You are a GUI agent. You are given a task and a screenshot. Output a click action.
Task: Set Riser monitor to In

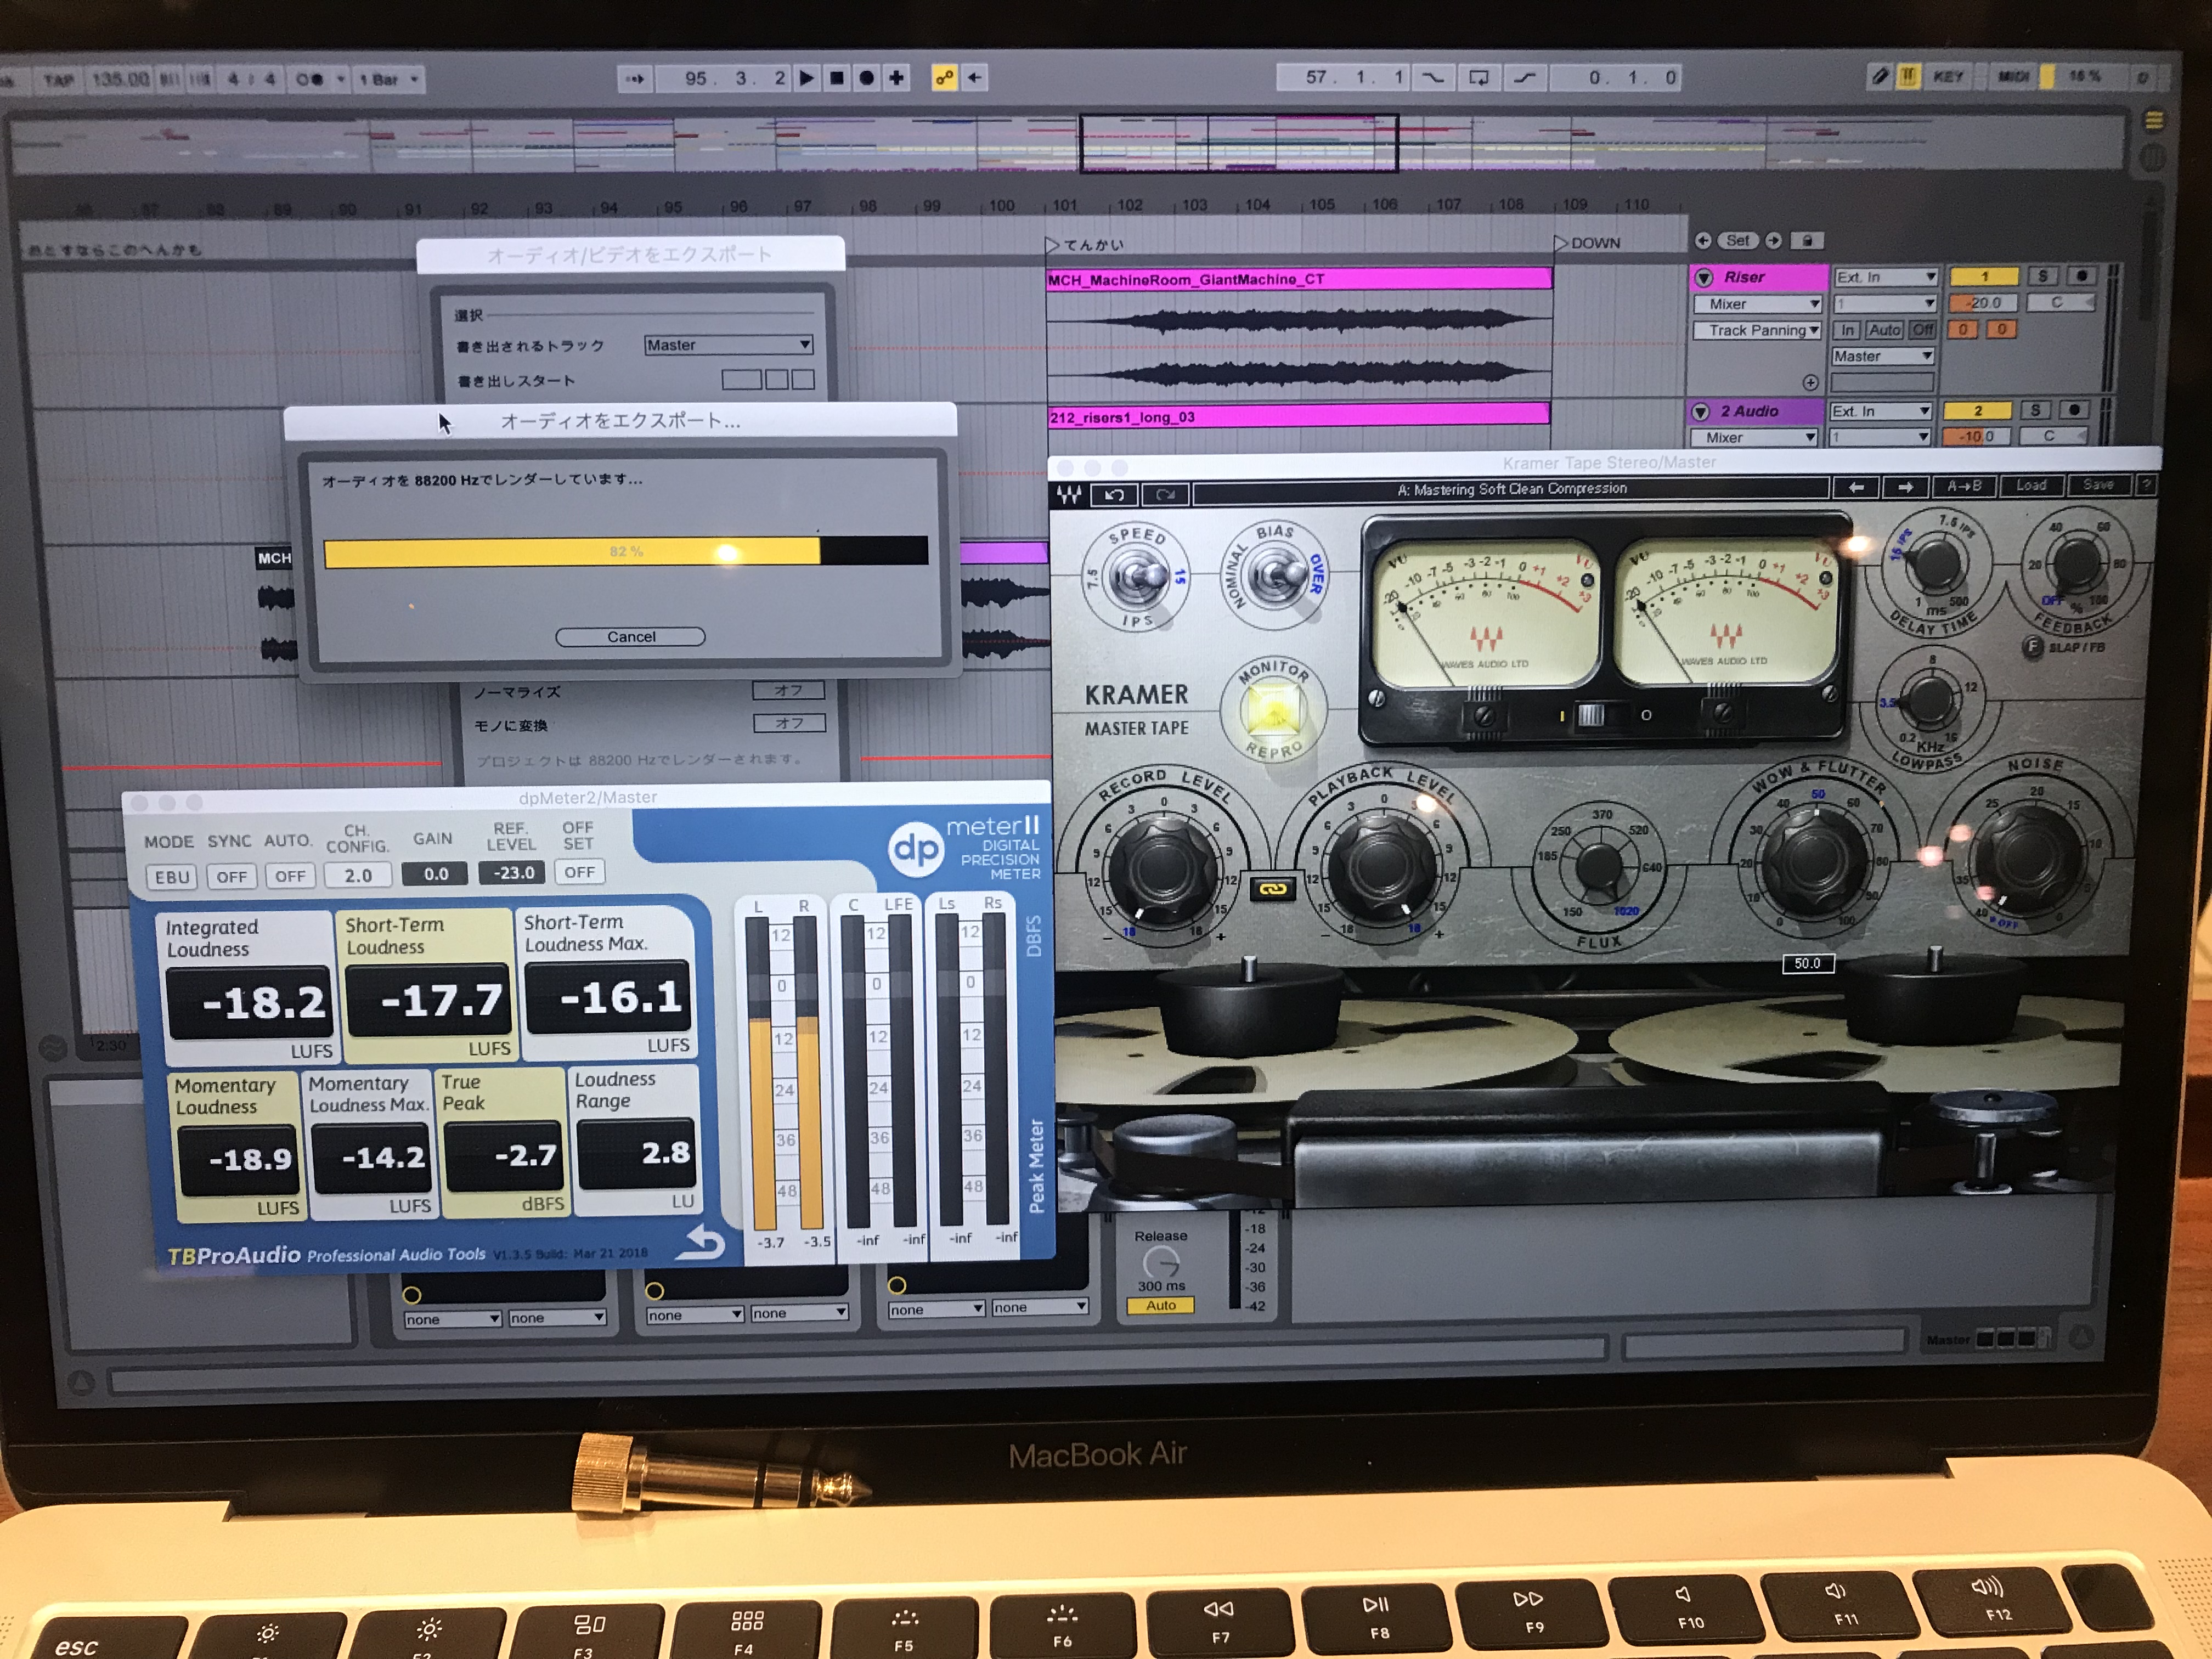click(1848, 330)
